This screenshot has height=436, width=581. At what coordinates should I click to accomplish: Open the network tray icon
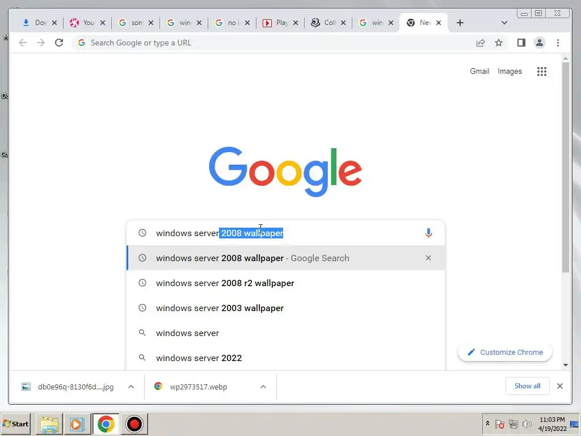(x=513, y=424)
